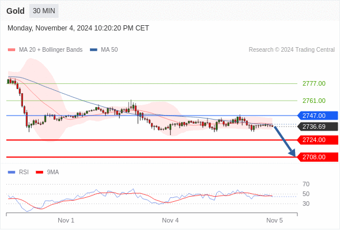Image resolution: width=340 pixels, height=230 pixels.
Task: Click the 2777.00 resistance label
Action: click(x=313, y=83)
